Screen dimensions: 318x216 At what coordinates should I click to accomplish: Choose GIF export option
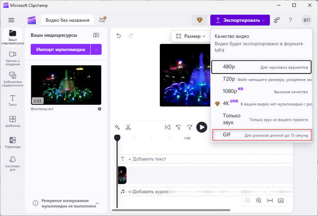click(x=261, y=135)
